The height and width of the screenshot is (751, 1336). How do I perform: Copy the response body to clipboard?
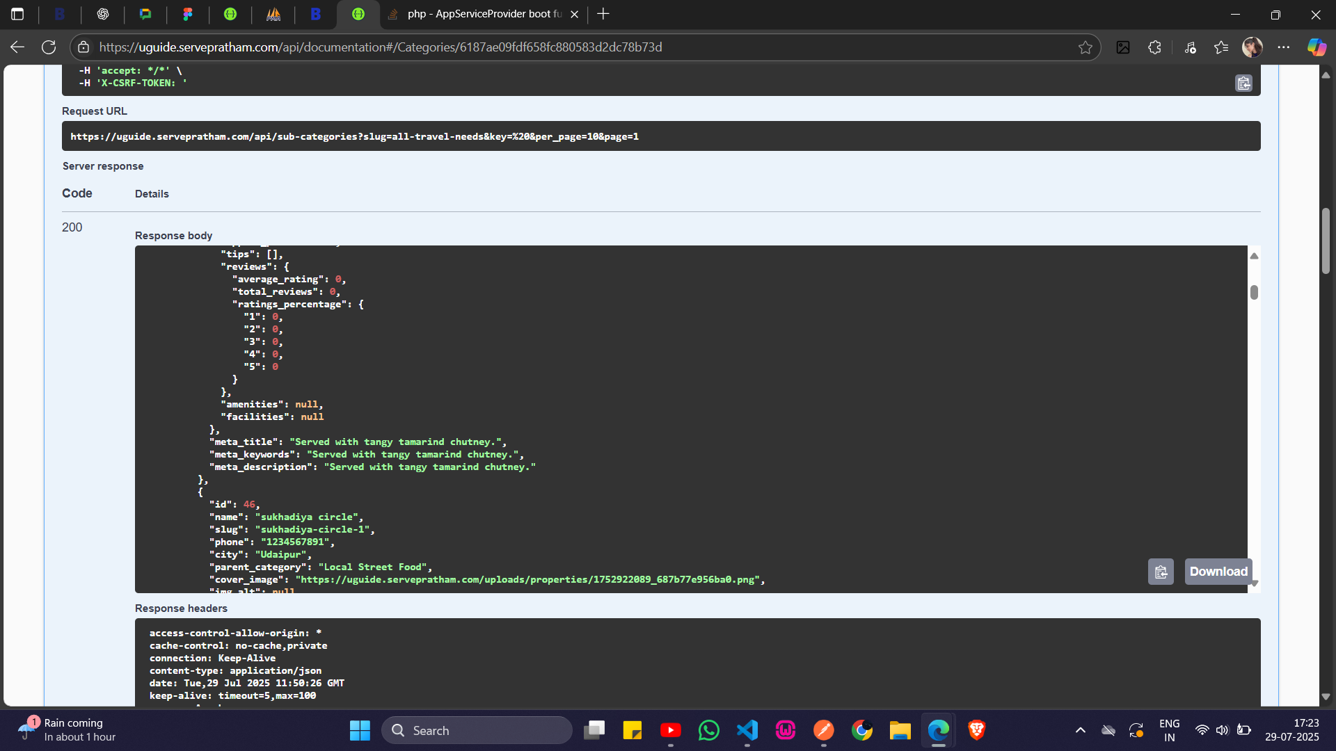[1161, 572]
